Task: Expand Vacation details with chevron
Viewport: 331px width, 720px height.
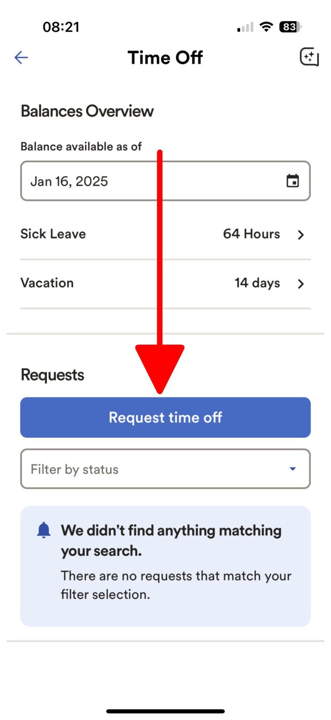Action: pos(301,284)
